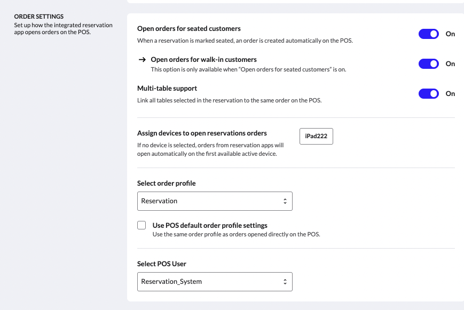Disable Open orders for seated customers toggle
The height and width of the screenshot is (310, 464).
pyautogui.click(x=428, y=34)
